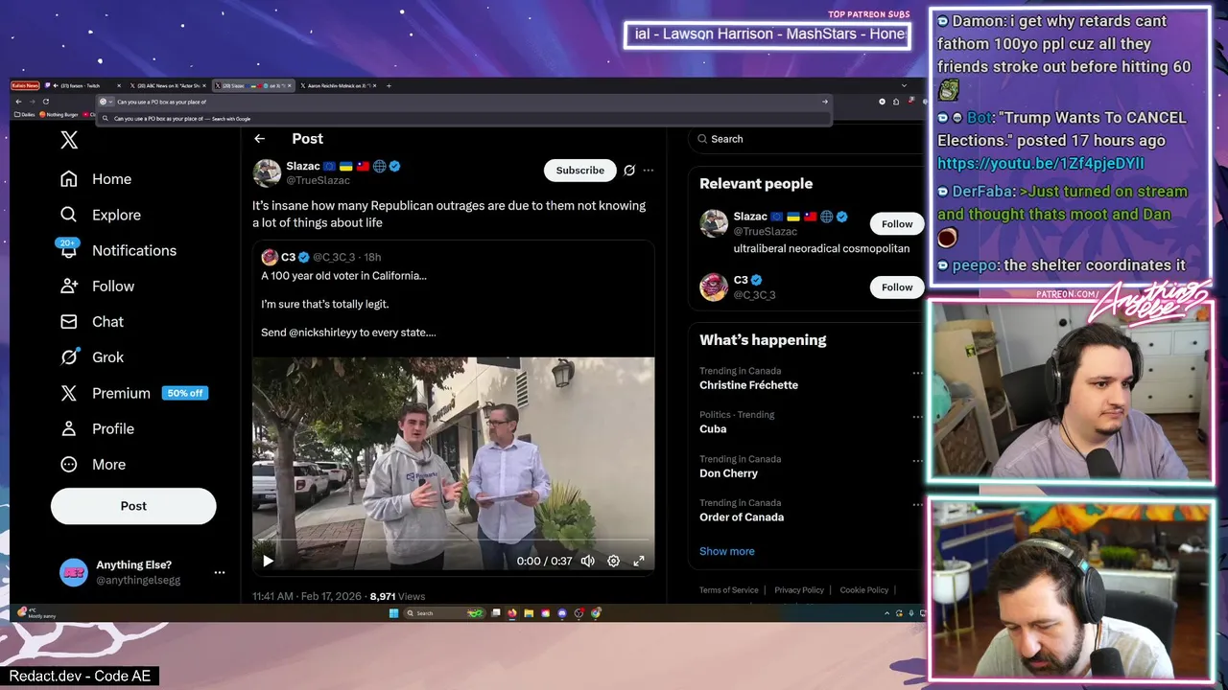The height and width of the screenshot is (690, 1228).
Task: Open options dots for Order of Canada trend
Action: 917,506
